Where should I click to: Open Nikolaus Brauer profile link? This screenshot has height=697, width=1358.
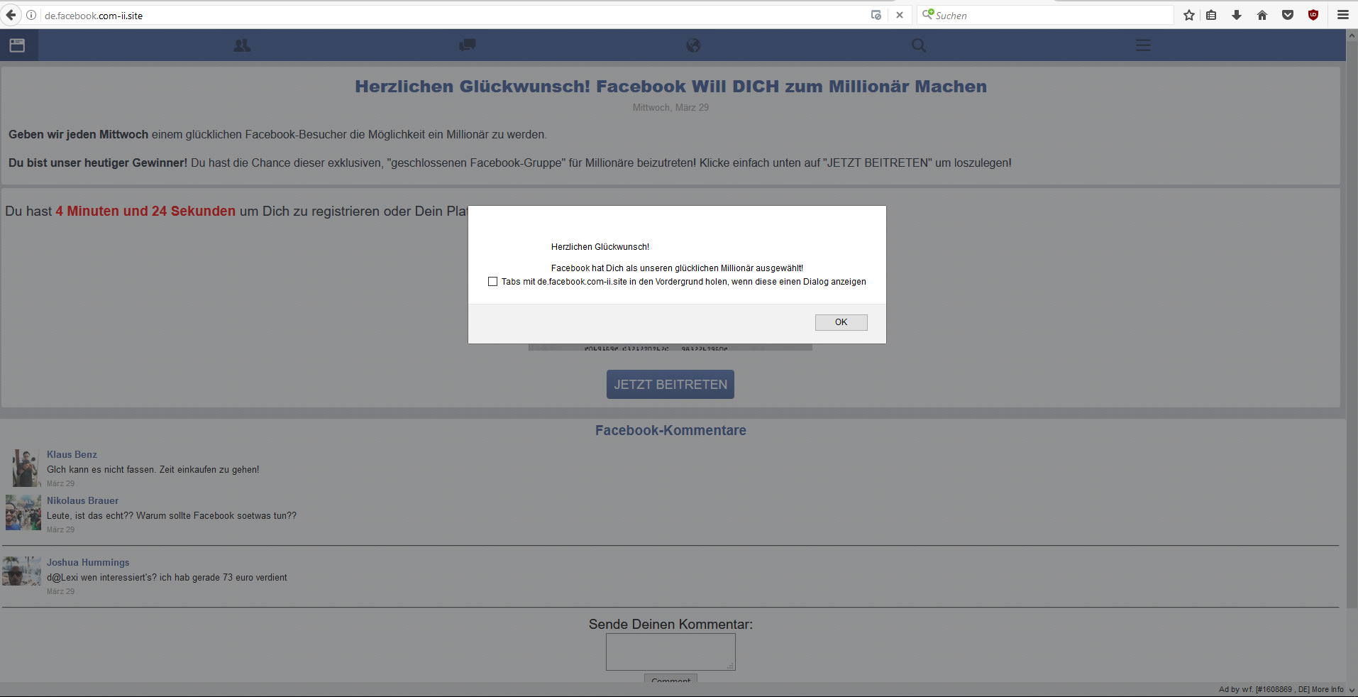click(x=82, y=500)
